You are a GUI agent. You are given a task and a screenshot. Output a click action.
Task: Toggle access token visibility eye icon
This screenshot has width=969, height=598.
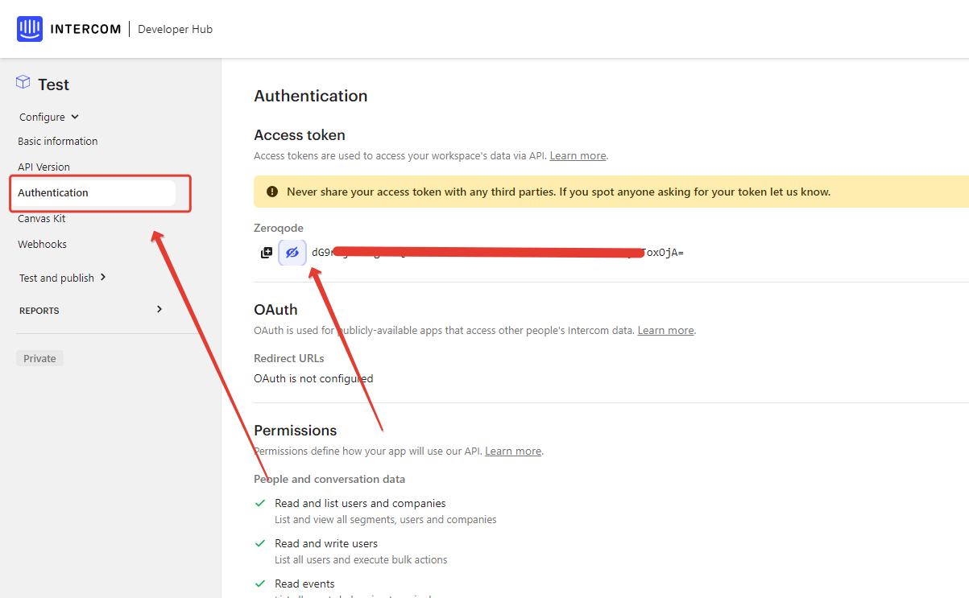[292, 253]
